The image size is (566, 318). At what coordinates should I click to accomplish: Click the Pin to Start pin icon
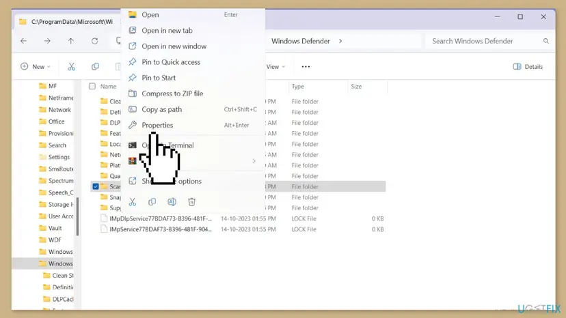[x=133, y=78]
